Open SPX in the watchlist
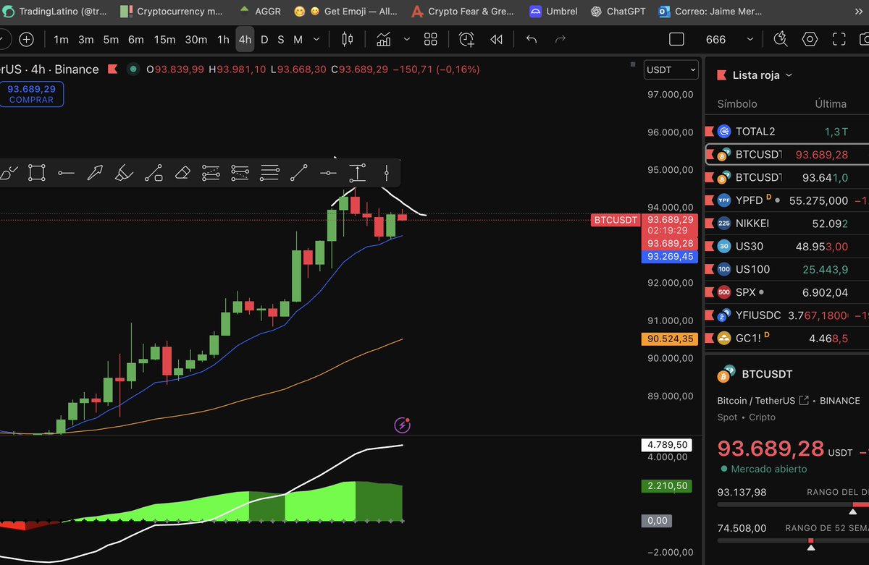 786,292
